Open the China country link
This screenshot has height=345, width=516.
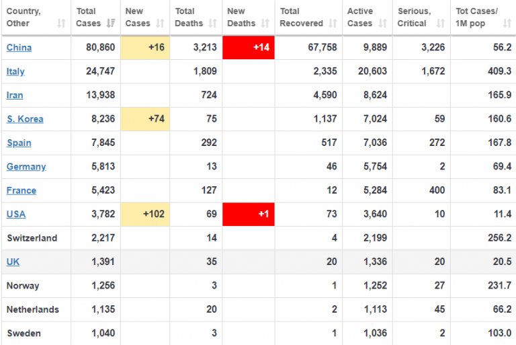click(19, 48)
